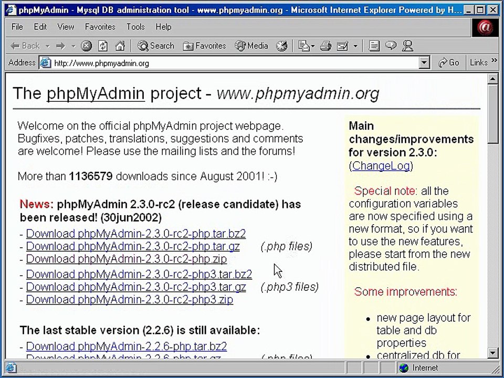Minimize the Internet Explorer window

(469, 10)
